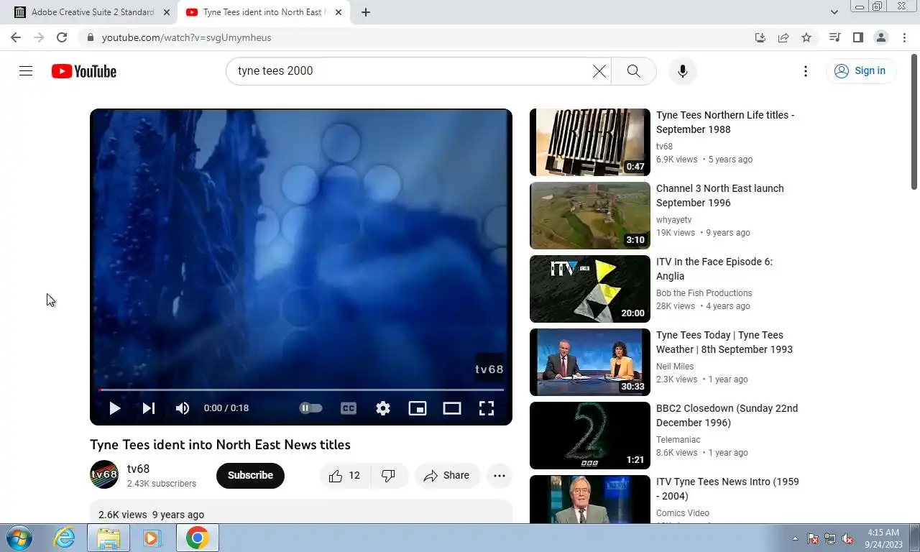
Task: Click the page vertical scrollbar
Action: (x=914, y=122)
